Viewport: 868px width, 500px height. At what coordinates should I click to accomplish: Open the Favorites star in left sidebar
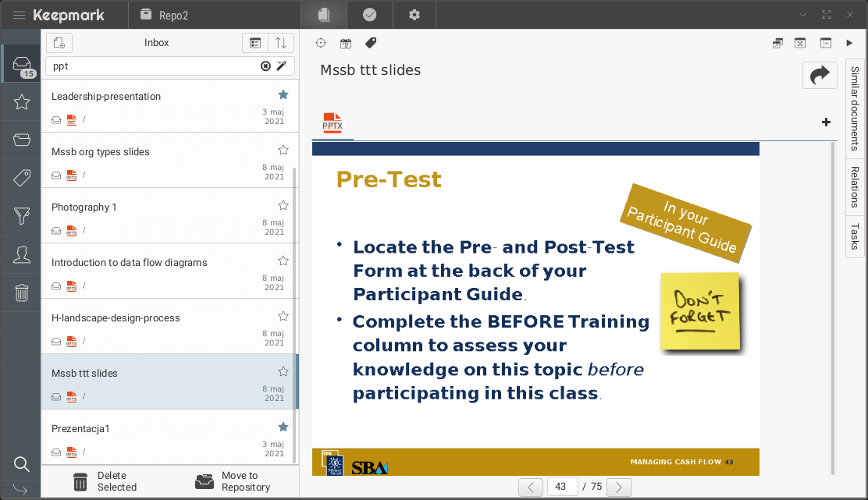tap(22, 102)
